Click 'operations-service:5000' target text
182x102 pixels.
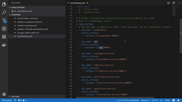[x=112, y=94]
